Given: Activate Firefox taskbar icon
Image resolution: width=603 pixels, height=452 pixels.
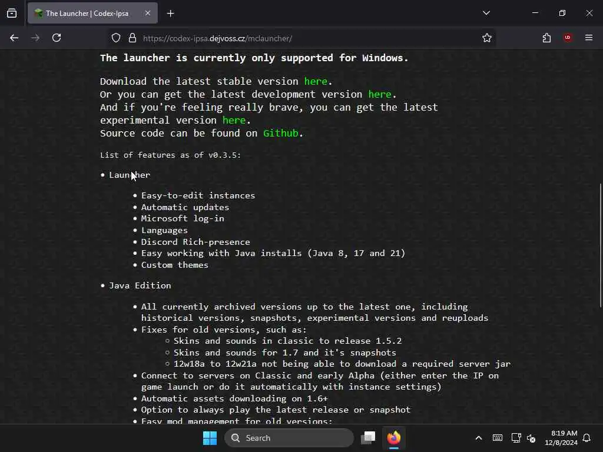Looking at the screenshot, I should pos(394,438).
